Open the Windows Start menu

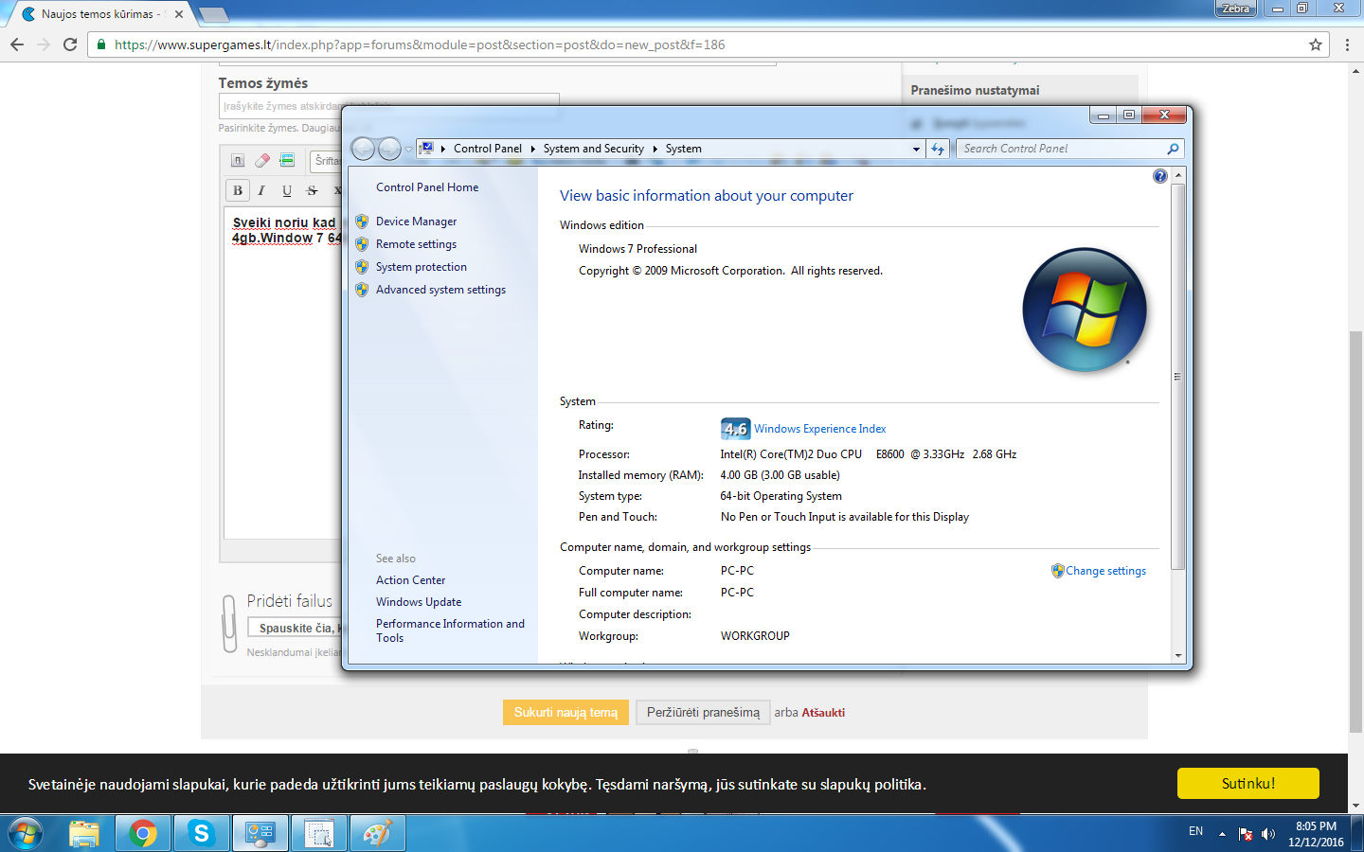coord(26,833)
